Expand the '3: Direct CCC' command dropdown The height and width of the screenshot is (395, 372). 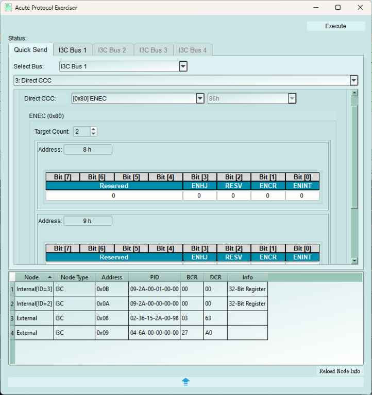point(353,81)
